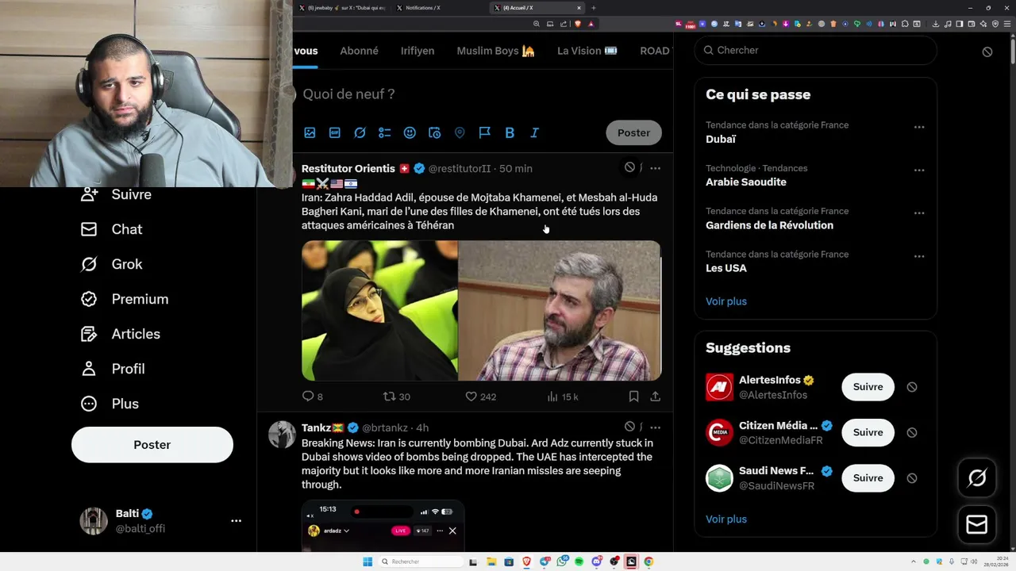Viewport: 1016px width, 571px height.
Task: Add a location tag to post
Action: point(460,132)
